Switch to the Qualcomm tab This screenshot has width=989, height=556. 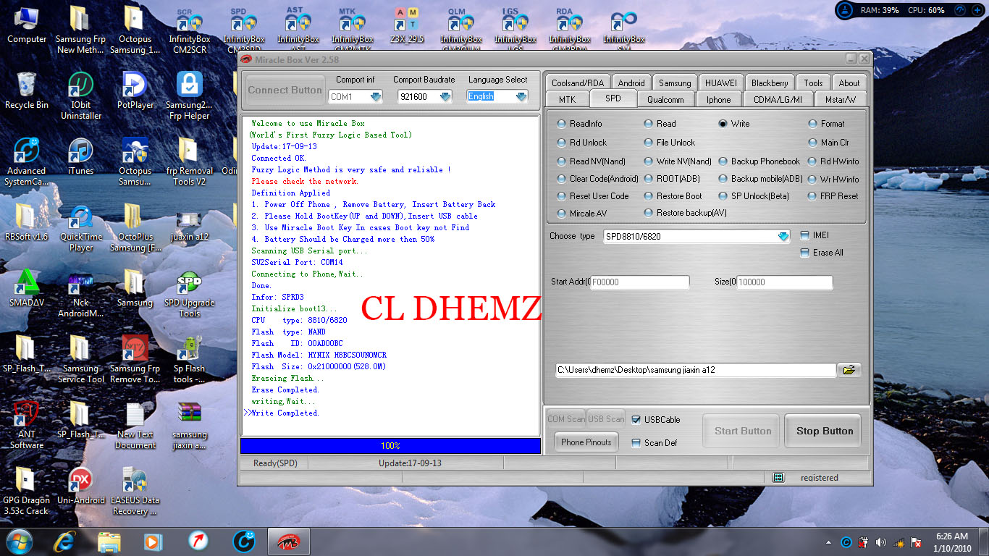(665, 100)
